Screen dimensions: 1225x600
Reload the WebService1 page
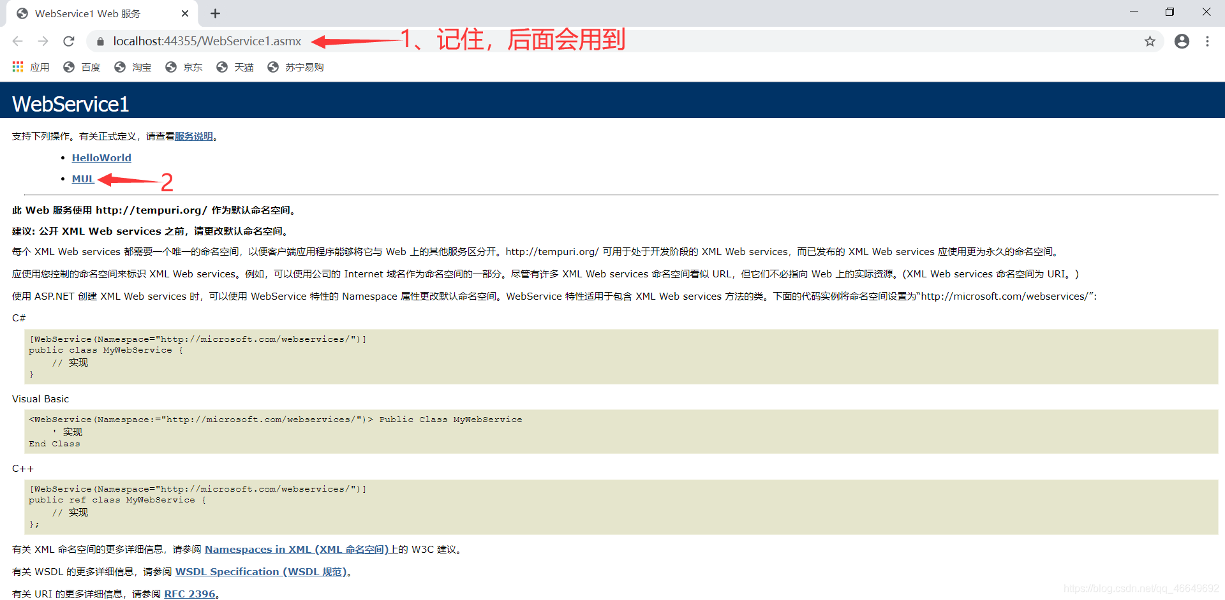coord(69,41)
